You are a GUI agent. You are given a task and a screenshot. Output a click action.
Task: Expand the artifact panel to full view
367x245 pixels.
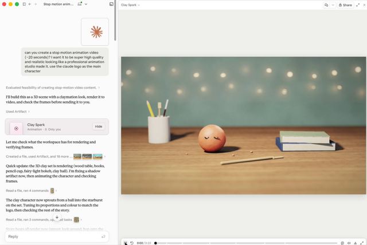[x=358, y=5]
